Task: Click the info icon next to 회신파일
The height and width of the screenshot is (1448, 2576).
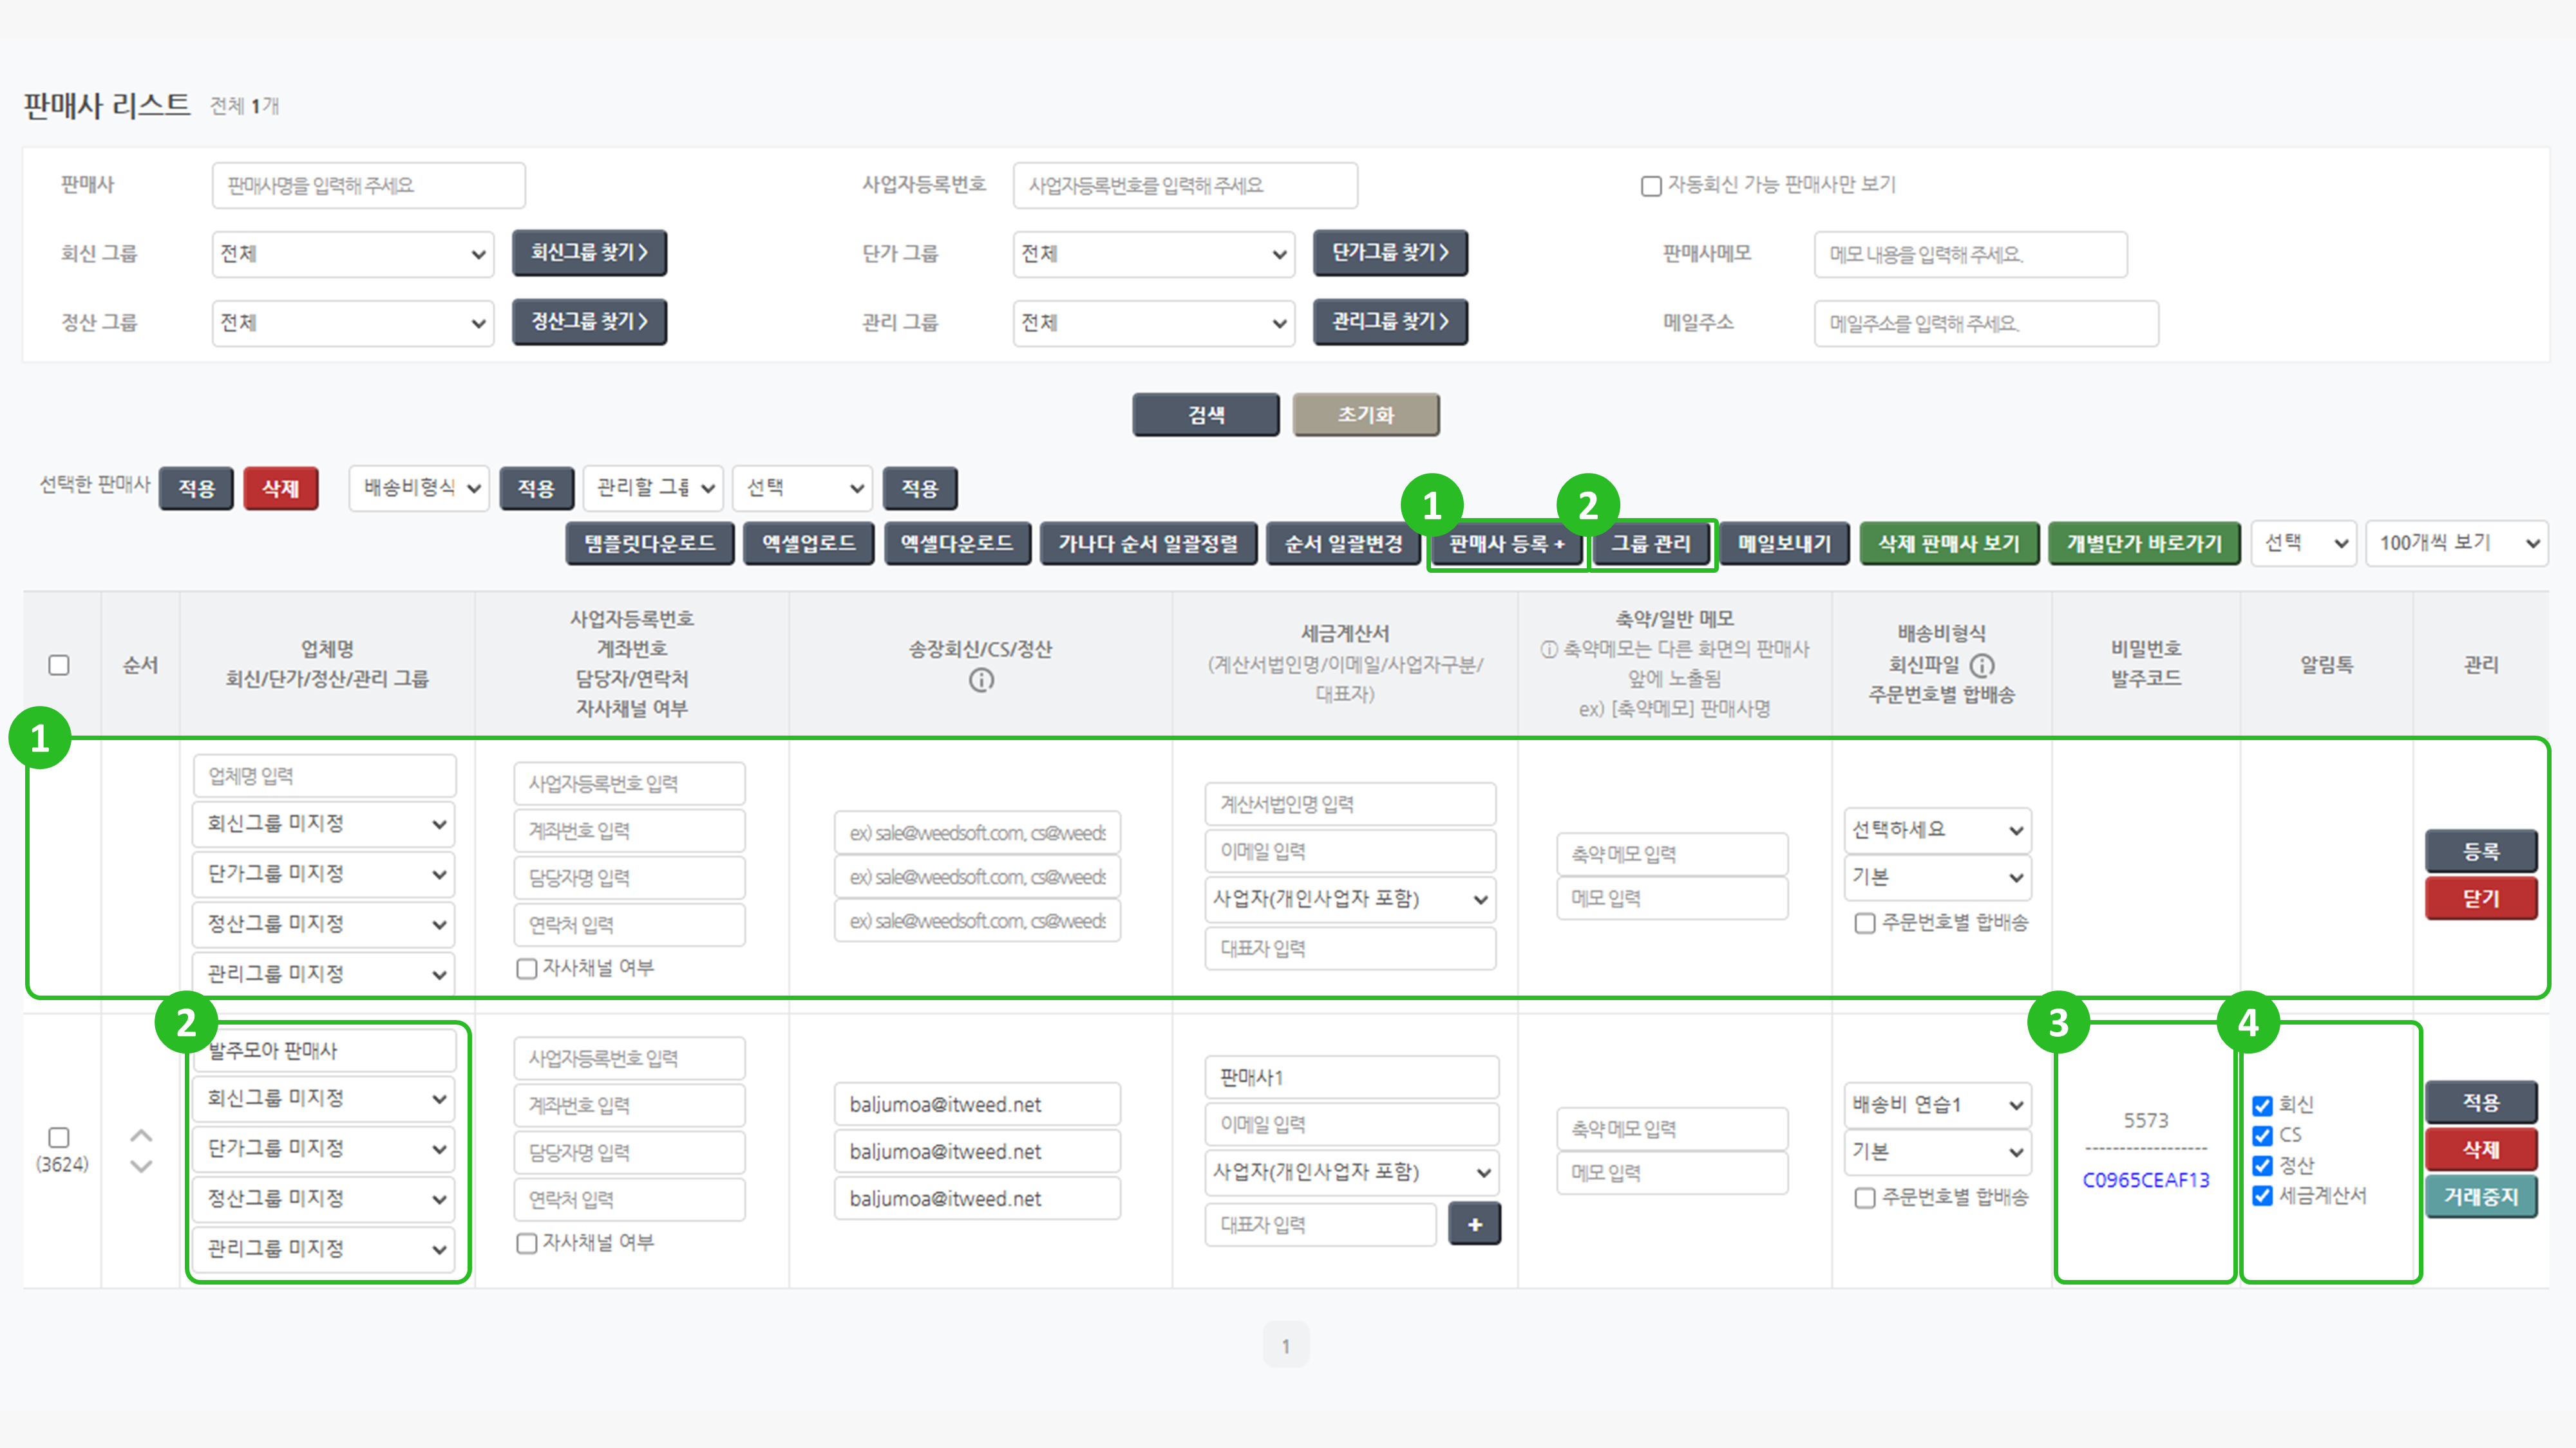Action: click(x=1981, y=665)
